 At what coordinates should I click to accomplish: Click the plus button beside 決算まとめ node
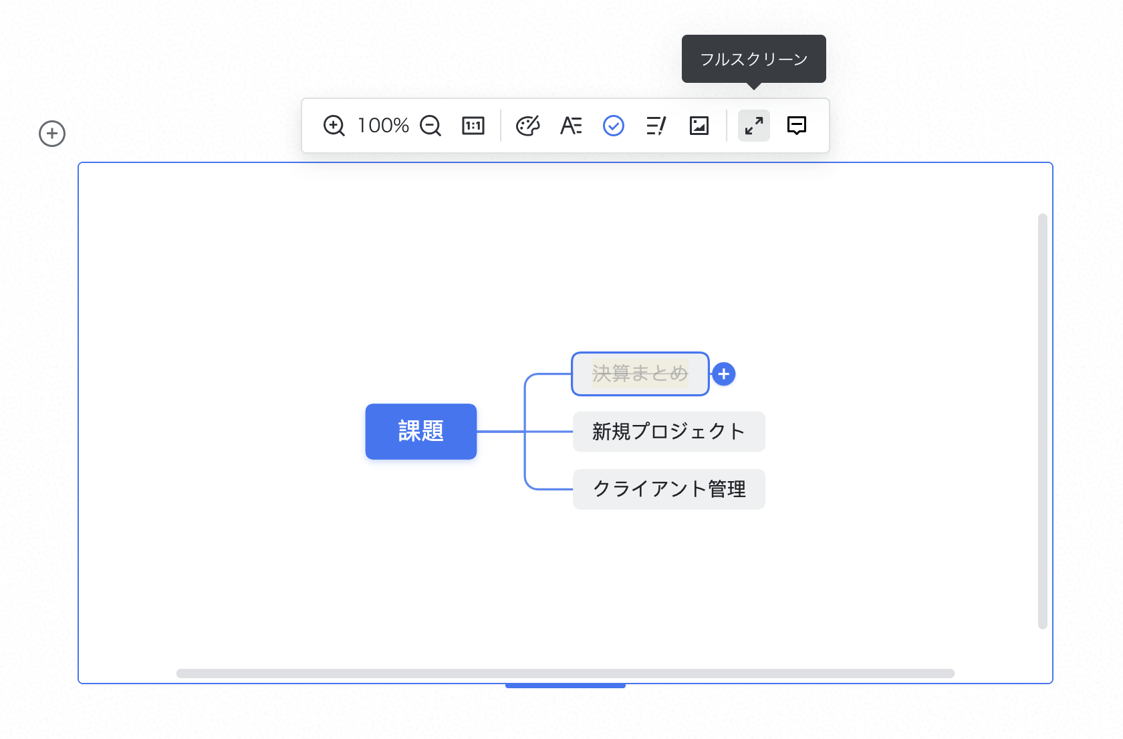coord(723,375)
